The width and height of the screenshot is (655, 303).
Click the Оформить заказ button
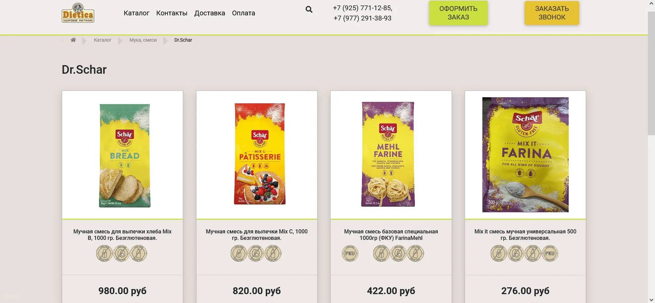pyautogui.click(x=459, y=13)
